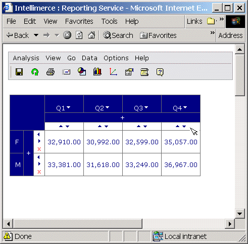The width and height of the screenshot is (248, 244).
Task: Click the report properties icon
Action: click(129, 72)
